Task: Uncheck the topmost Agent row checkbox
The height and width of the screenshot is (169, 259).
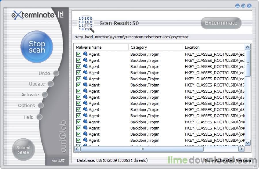Action: (79, 54)
